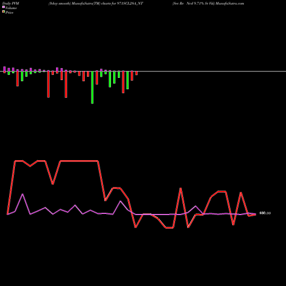The width and height of the screenshot is (286, 286).
Task: Click the MunafaSutra charts header for 971SCL28A_NT
Action: [x=96, y=3]
